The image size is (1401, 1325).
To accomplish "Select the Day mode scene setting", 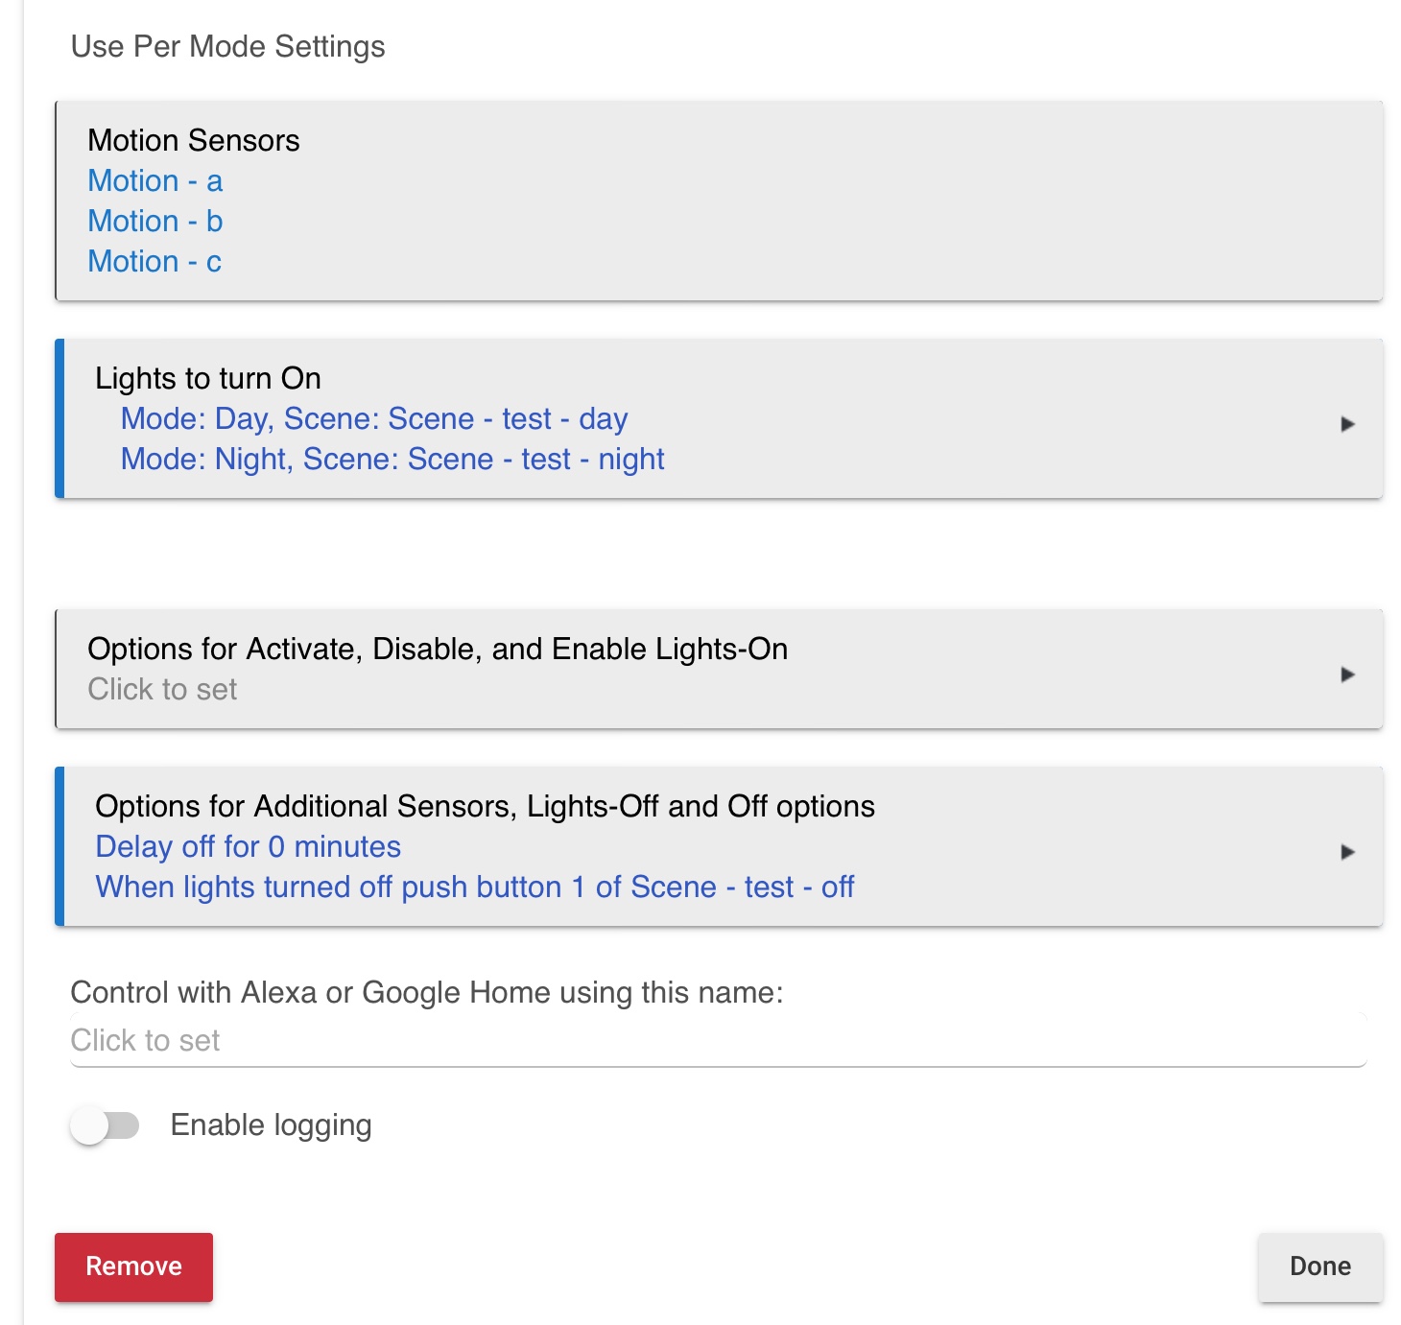I will coord(373,419).
